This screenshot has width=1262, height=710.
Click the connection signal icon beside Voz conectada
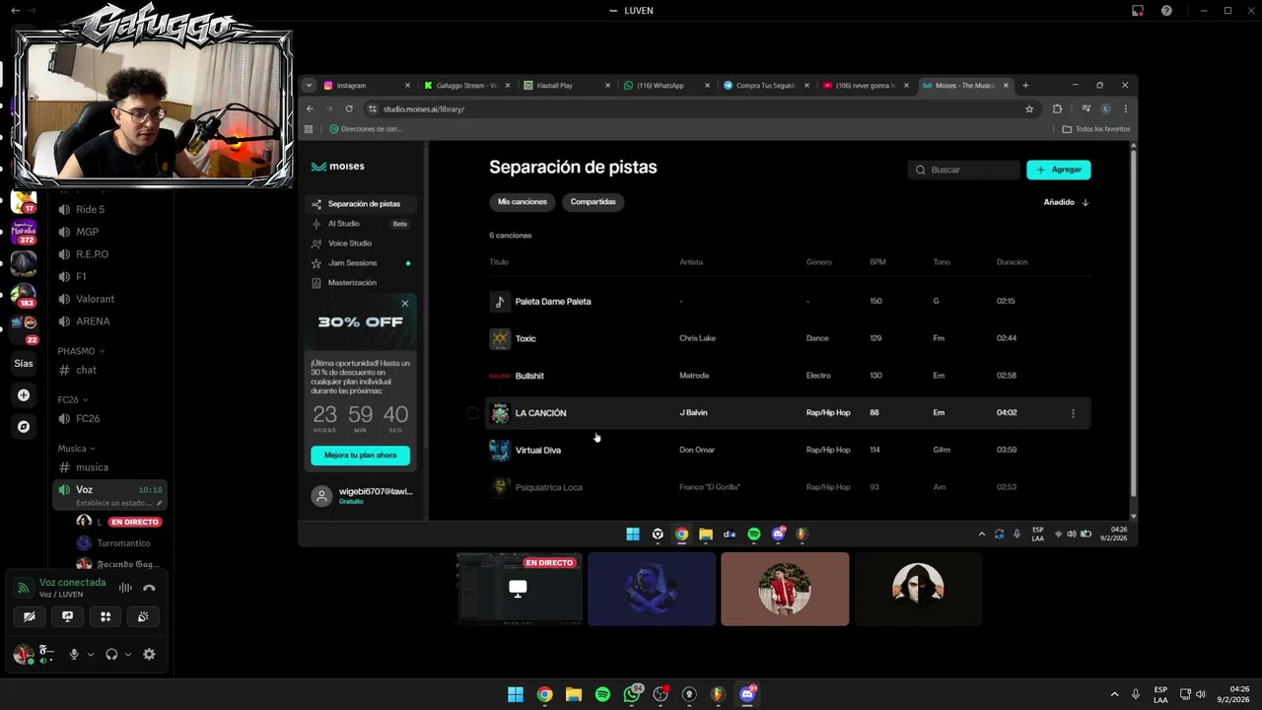point(23,588)
